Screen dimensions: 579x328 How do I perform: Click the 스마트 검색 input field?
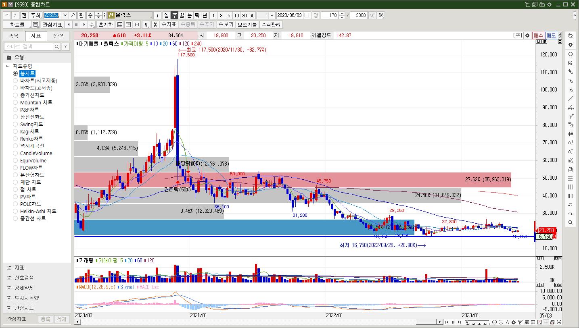coord(29,47)
